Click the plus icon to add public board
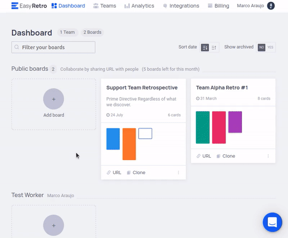Viewport: 288px width, 238px height. coord(53,99)
